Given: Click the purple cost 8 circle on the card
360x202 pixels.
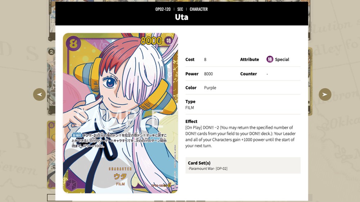Looking at the screenshot, I should coord(73,43).
